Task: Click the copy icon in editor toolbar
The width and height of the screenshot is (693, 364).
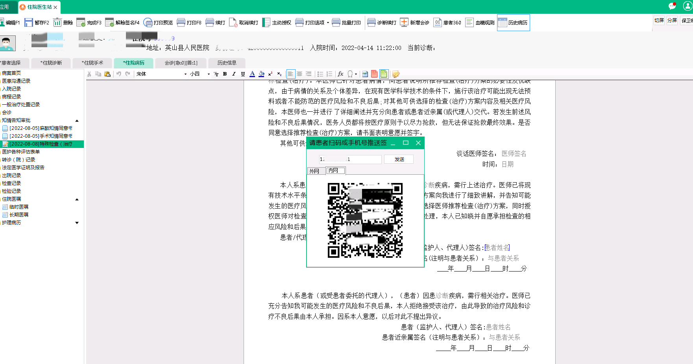Action: 98,74
